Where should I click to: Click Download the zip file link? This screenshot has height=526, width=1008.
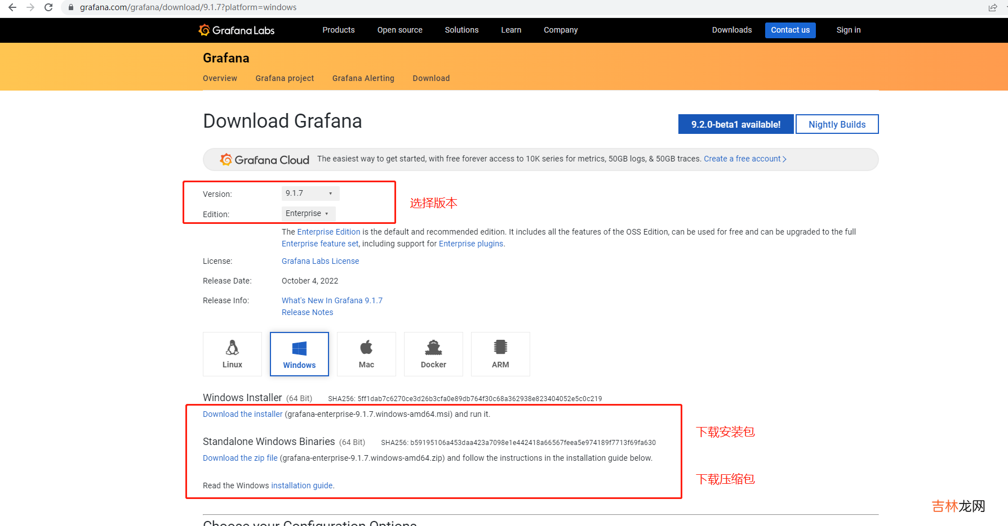[x=240, y=458]
